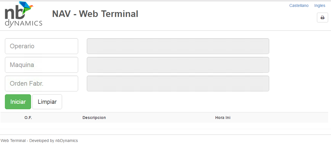Screen dimensions: 331x144
Task: Click the origami bird icon in logo
Action: pos(25,6)
